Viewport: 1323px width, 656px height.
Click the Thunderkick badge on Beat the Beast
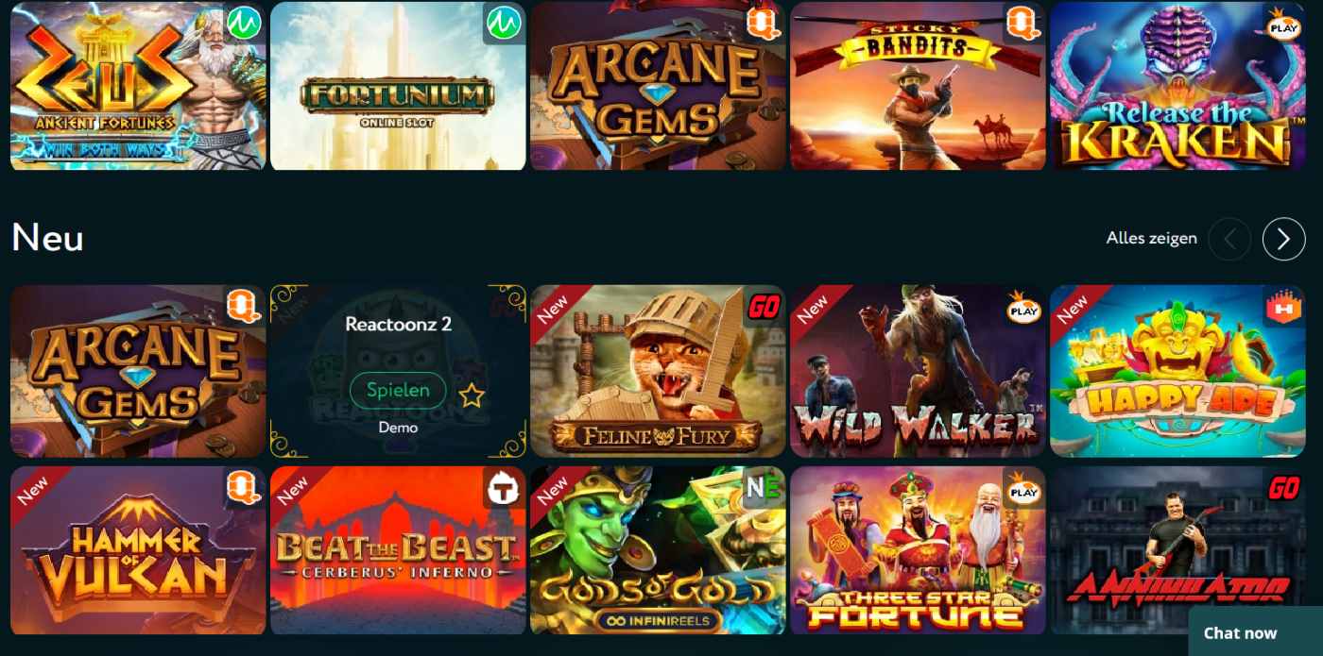[x=504, y=488]
